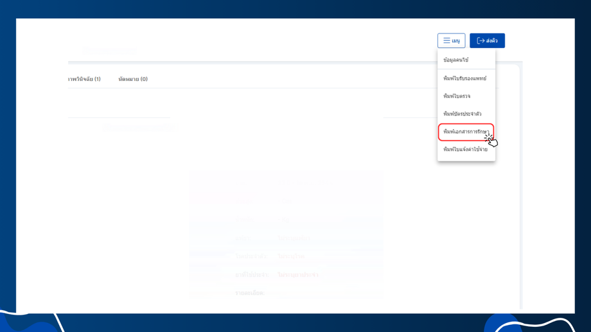Select ข้อมูลคนไข้ in the dropdown menu

466,60
